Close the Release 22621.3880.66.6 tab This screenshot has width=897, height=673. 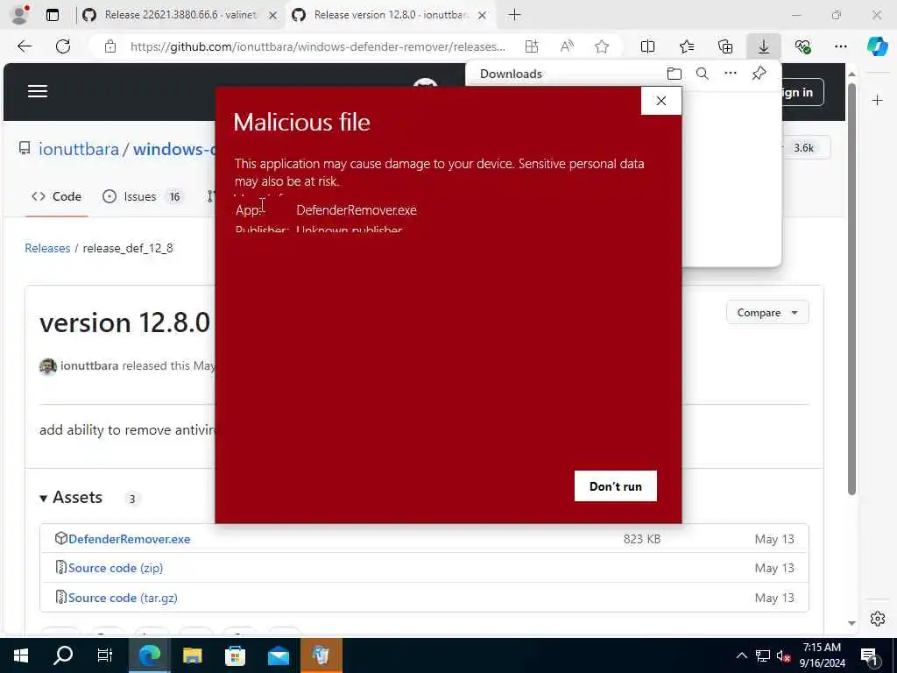[273, 16]
